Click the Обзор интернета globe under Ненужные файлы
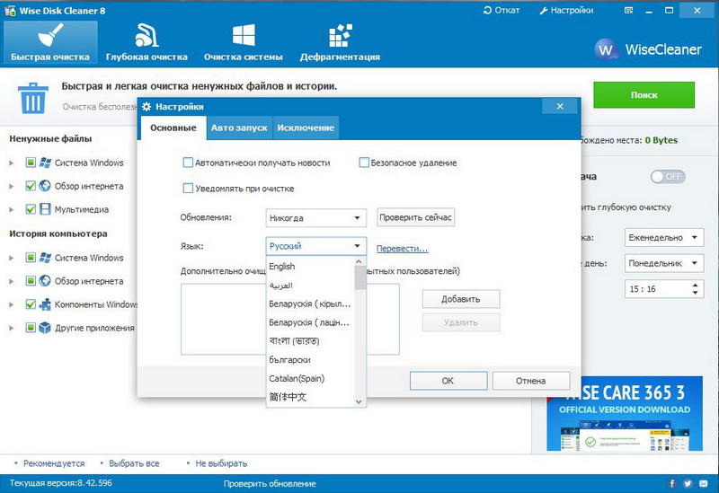The width and height of the screenshot is (719, 493). tap(45, 186)
